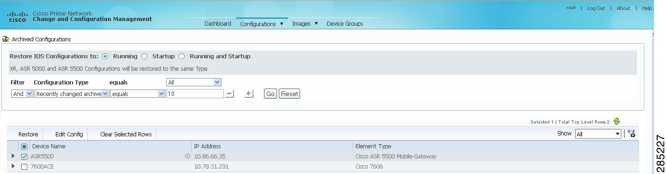667x174 pixels.
Task: Click IP address 10.78.31.231
Action: 211,167
